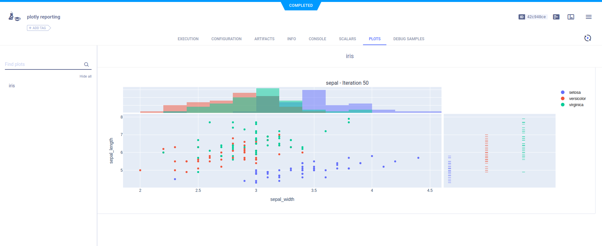Viewport: 602px width, 246px height.
Task: Click the experiment task type icon
Action: (x=14, y=17)
